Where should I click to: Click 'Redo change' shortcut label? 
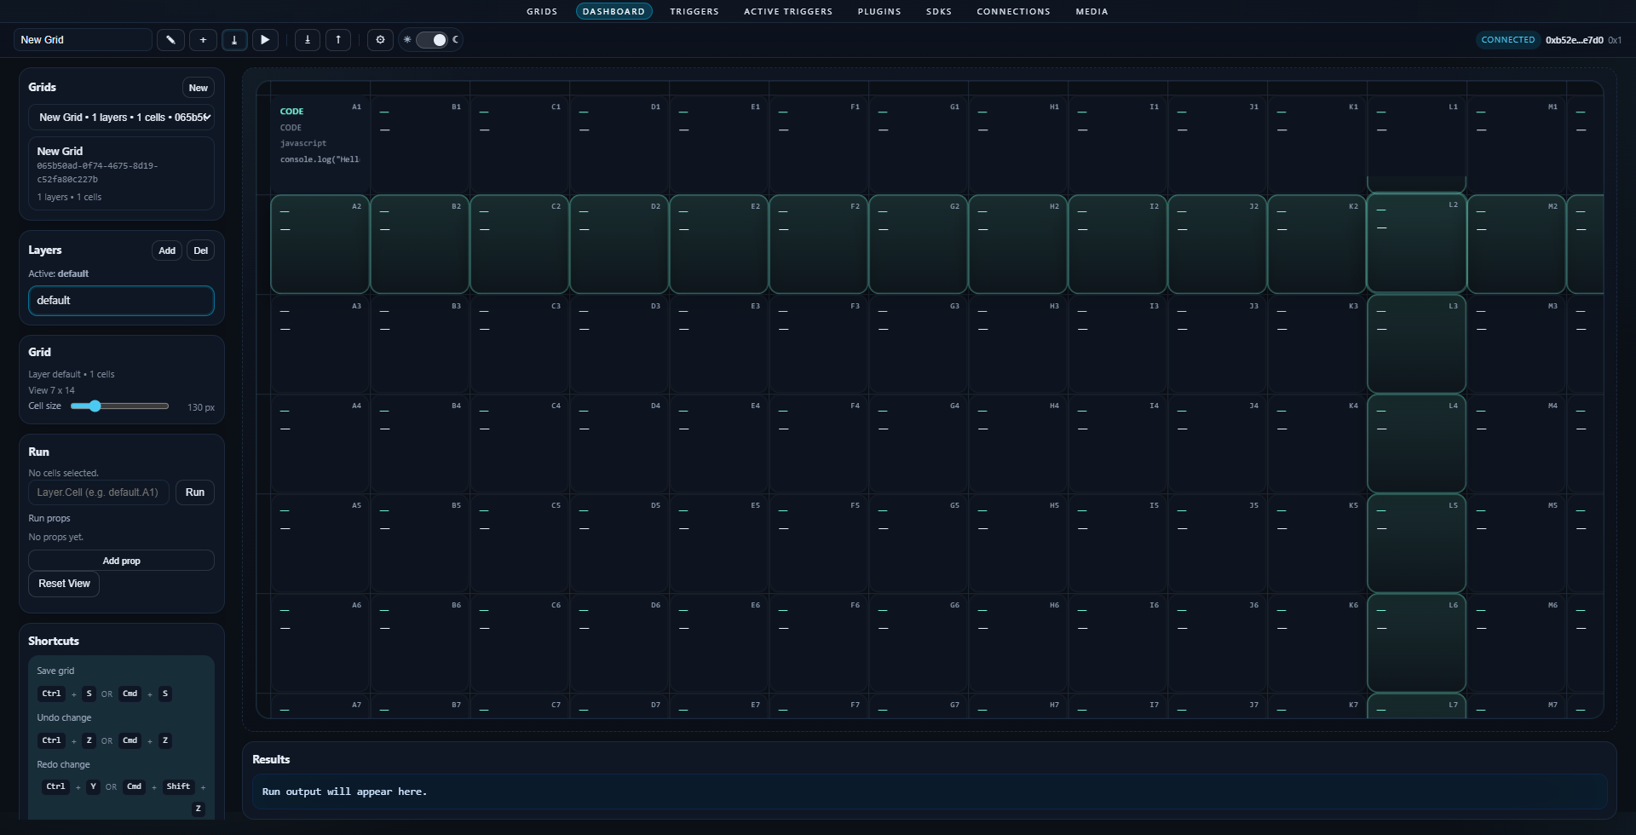63,765
